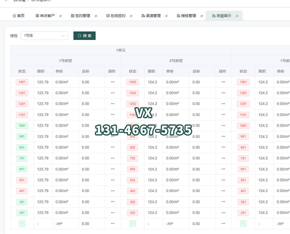
Task: Open the 首页 home tab
Action: coord(18,16)
